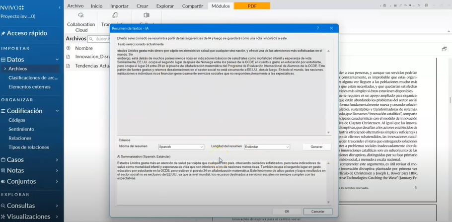Close the Resumen de textos dialog
Screen dimensions: 452x222
pos(331,28)
